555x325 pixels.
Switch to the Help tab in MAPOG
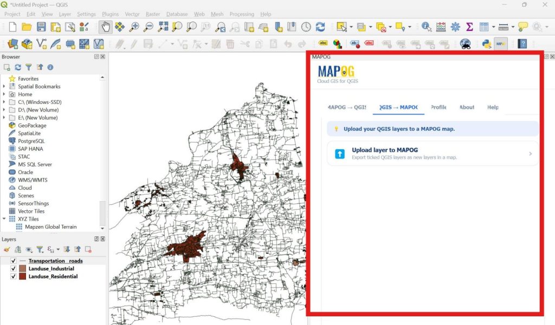point(493,107)
